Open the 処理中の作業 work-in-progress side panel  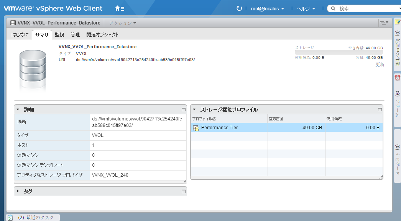click(x=397, y=45)
